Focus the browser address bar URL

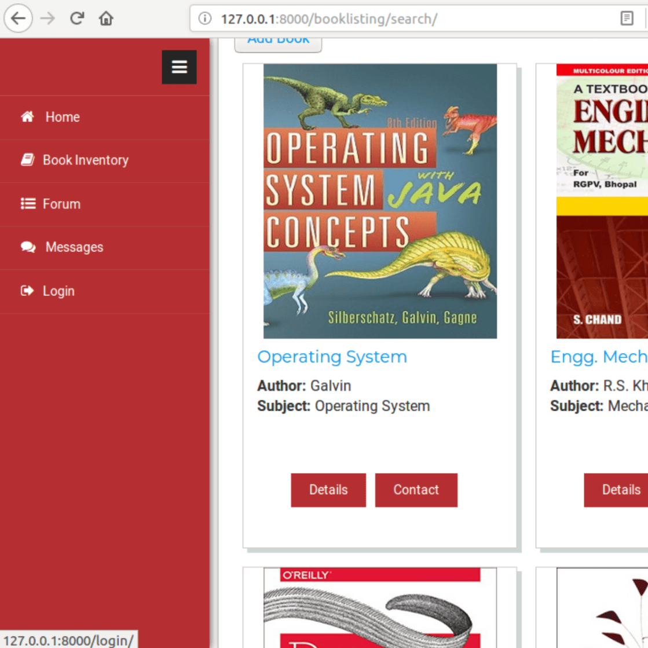pyautogui.click(x=405, y=19)
